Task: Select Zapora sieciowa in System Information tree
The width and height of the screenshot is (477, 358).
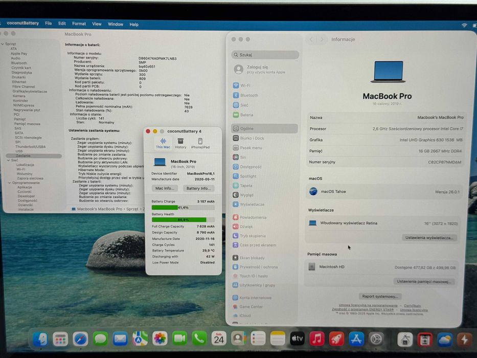Action: coord(30,178)
